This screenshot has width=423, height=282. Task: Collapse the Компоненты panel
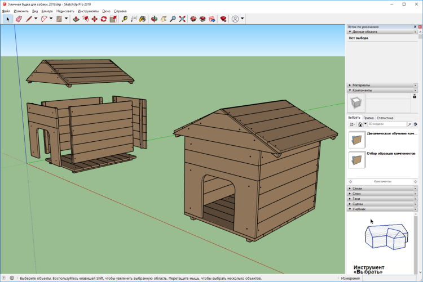pyautogui.click(x=363, y=90)
